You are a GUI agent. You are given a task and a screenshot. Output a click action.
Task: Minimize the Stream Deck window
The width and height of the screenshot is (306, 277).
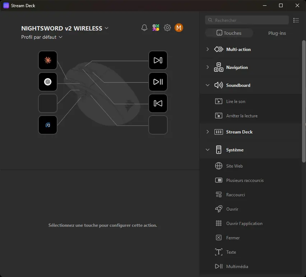tap(265, 5)
